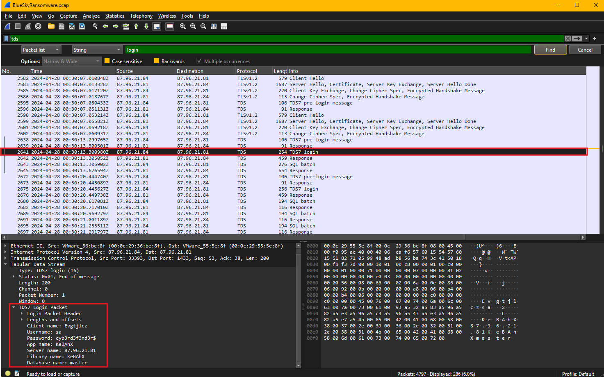This screenshot has width=604, height=377.
Task: Click the Find button
Action: [x=550, y=50]
